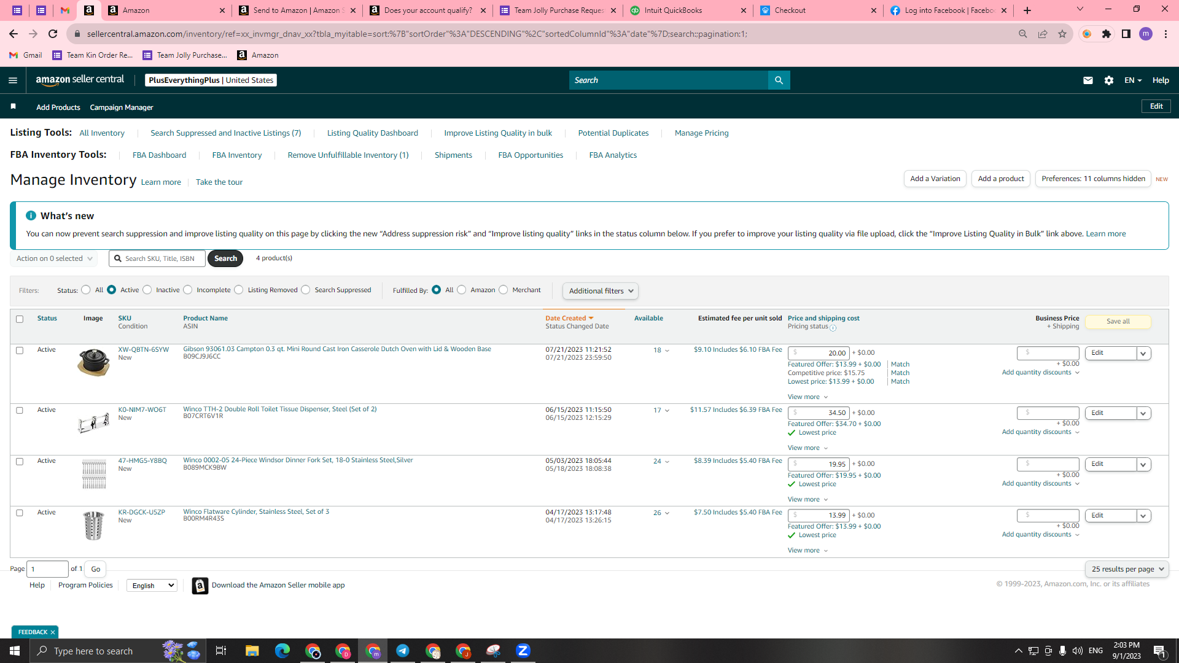Click the bookmark flag icon in the navy bar
The width and height of the screenshot is (1179, 663).
(13, 107)
